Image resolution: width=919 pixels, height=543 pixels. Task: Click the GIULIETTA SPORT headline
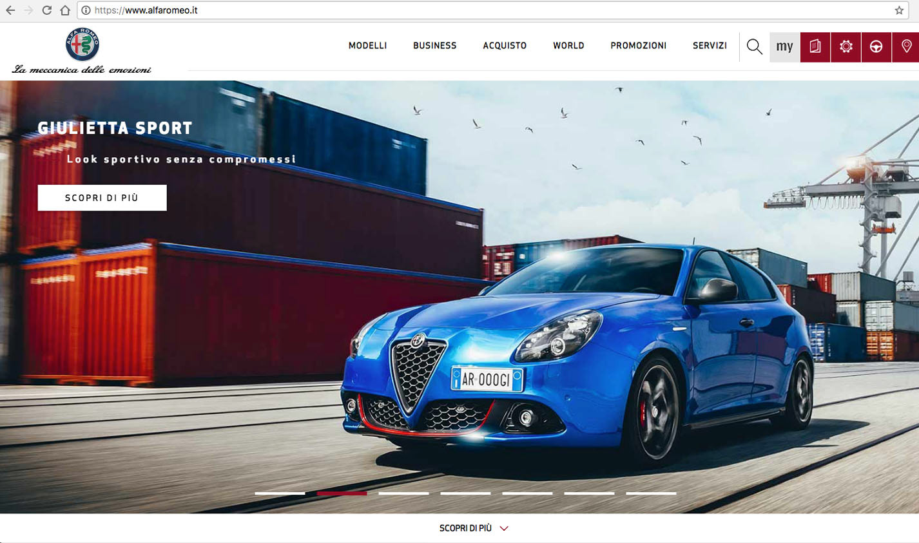[x=115, y=128]
